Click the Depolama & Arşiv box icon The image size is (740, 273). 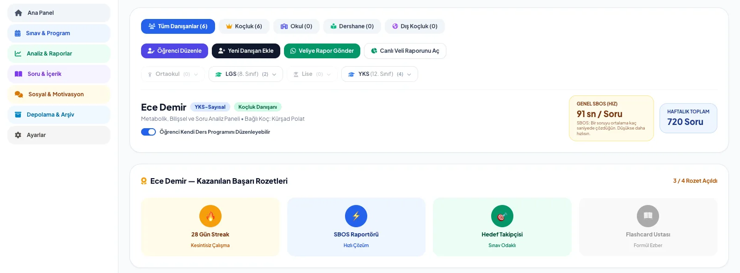[x=18, y=115]
